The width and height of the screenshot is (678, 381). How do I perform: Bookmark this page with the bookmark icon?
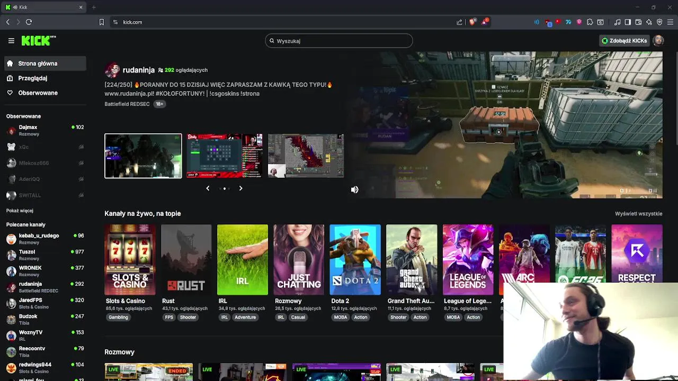pyautogui.click(x=102, y=22)
